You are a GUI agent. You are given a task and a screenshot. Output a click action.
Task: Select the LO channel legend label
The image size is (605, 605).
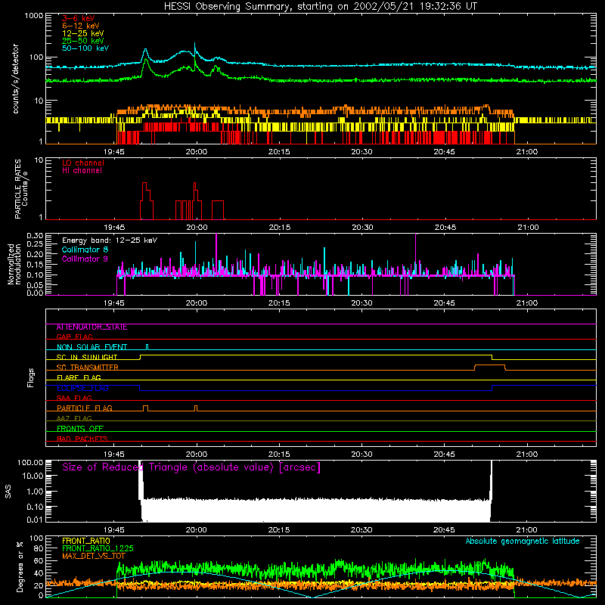point(82,163)
